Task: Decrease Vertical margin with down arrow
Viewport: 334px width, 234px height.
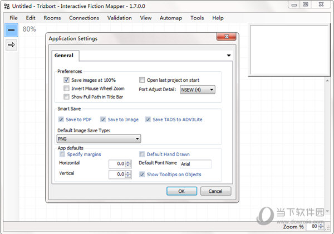Action: point(128,176)
